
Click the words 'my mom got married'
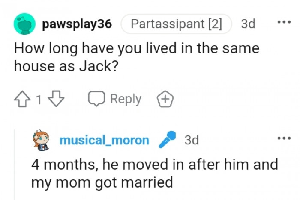tap(102, 182)
